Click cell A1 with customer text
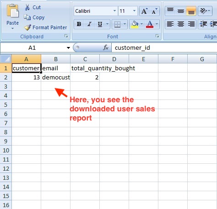This screenshot has width=217, height=209. point(27,68)
